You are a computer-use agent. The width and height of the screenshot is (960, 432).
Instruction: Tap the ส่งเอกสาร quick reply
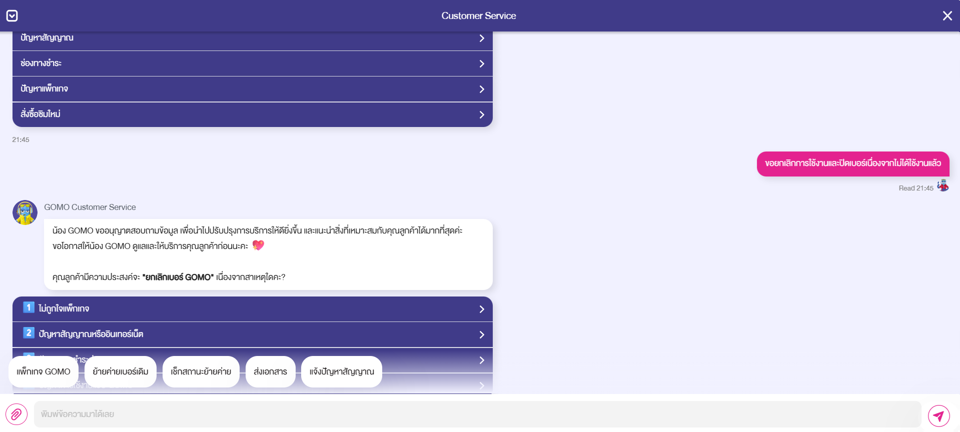(x=271, y=371)
